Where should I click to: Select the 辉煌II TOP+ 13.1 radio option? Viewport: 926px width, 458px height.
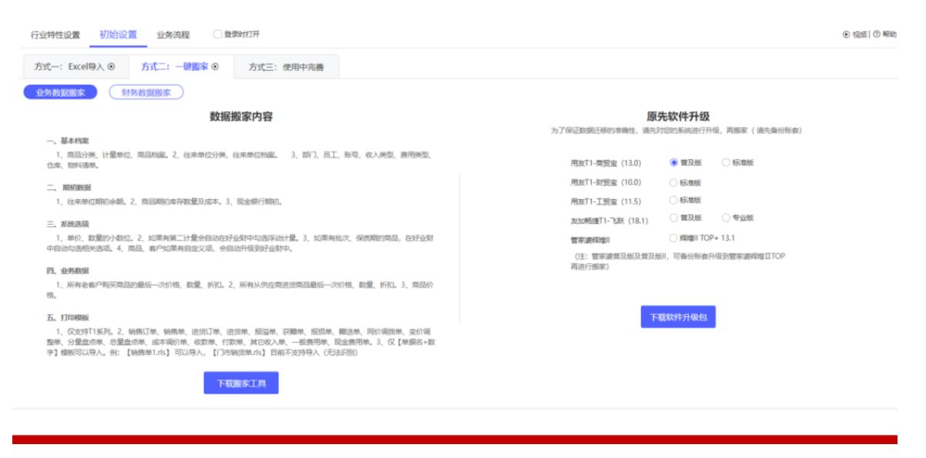pyautogui.click(x=674, y=238)
